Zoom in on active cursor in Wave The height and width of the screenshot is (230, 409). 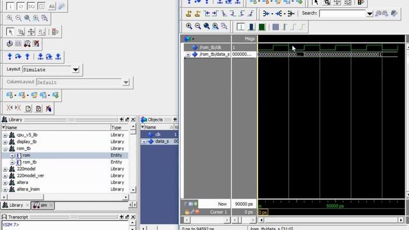coord(215,26)
